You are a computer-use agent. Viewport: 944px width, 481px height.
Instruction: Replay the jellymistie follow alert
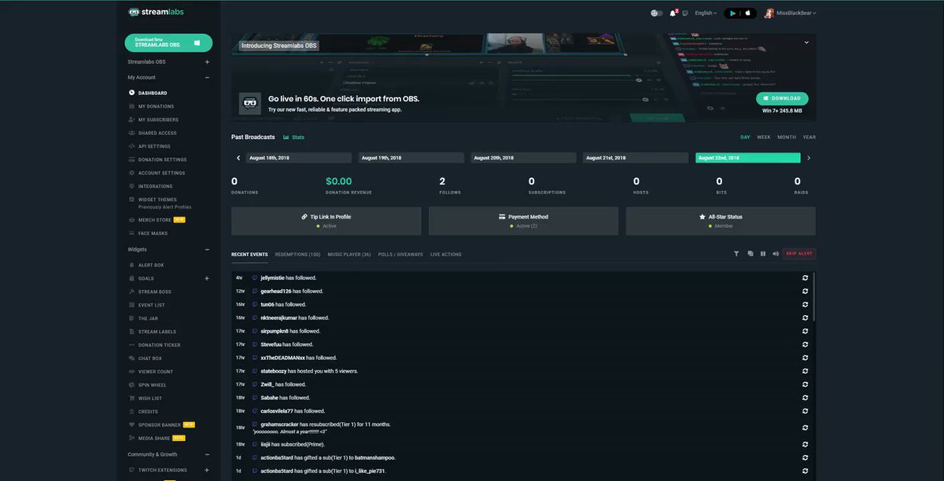pos(805,278)
